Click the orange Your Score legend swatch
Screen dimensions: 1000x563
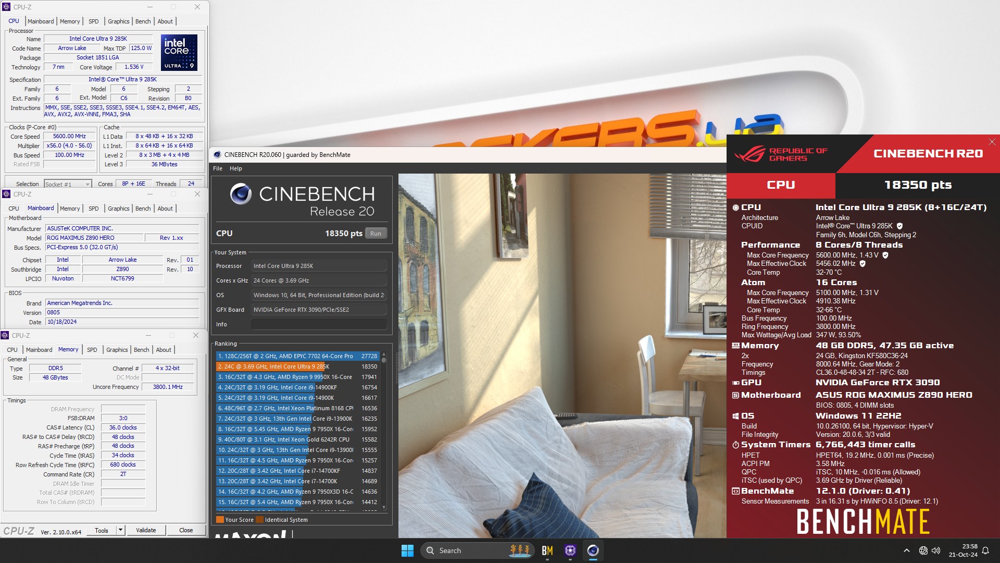[x=220, y=520]
